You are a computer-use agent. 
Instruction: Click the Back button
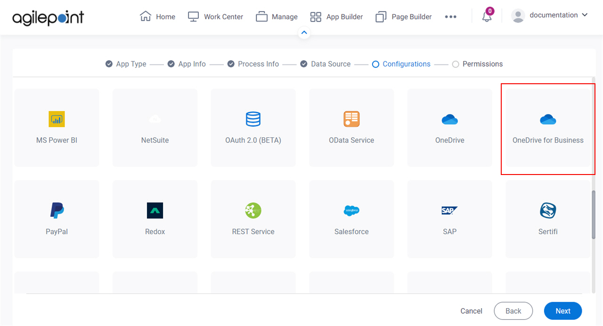(513, 311)
